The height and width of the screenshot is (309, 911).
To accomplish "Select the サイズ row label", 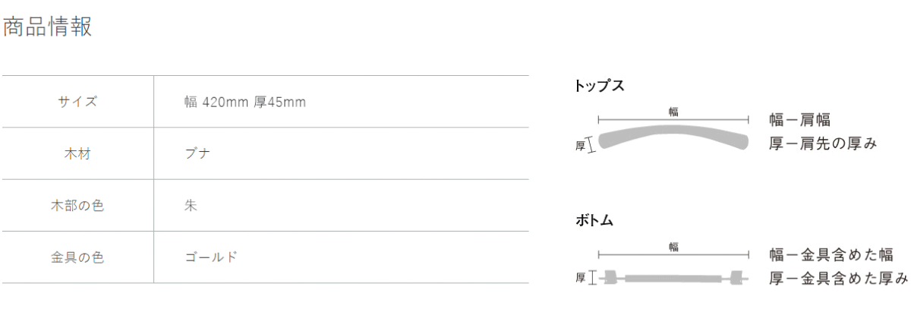I will click(x=77, y=102).
